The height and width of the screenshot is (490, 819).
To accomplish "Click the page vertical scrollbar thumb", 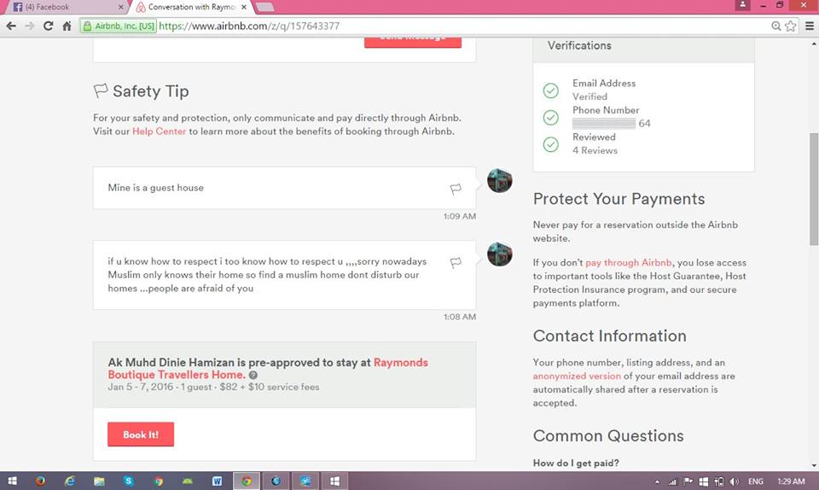I will coord(813,188).
